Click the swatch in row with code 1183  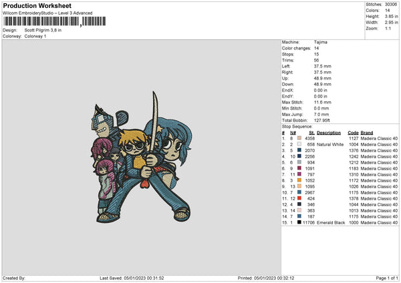point(299,168)
